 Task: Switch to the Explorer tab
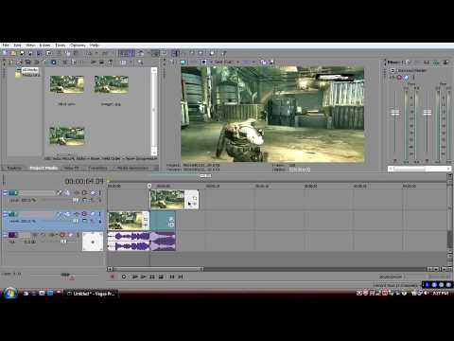[x=14, y=168]
